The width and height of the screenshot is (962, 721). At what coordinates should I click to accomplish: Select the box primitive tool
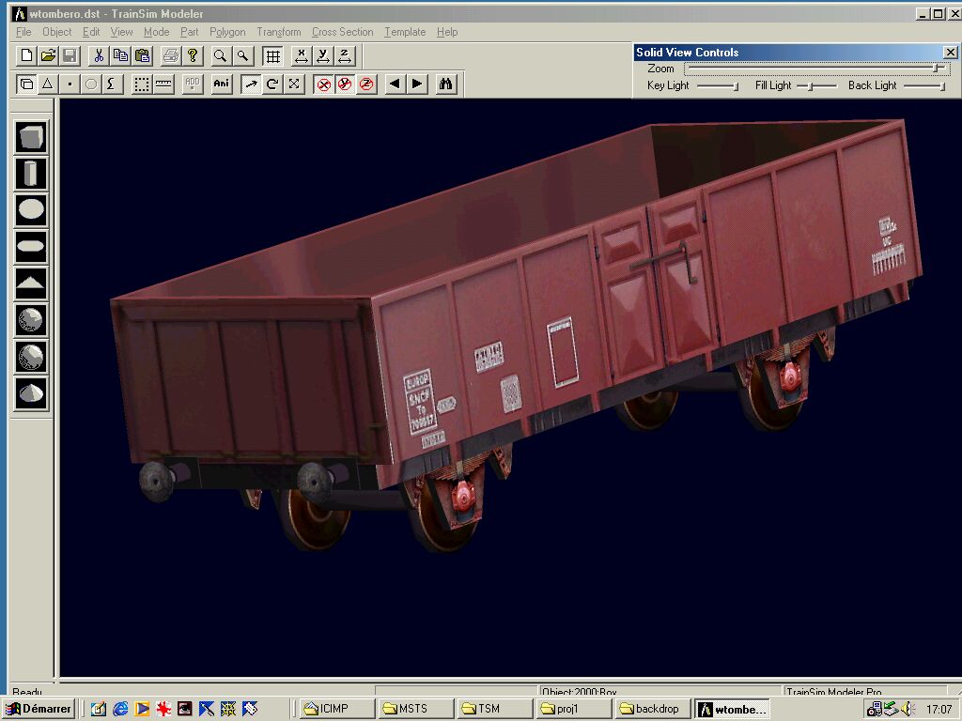pyautogui.click(x=31, y=138)
